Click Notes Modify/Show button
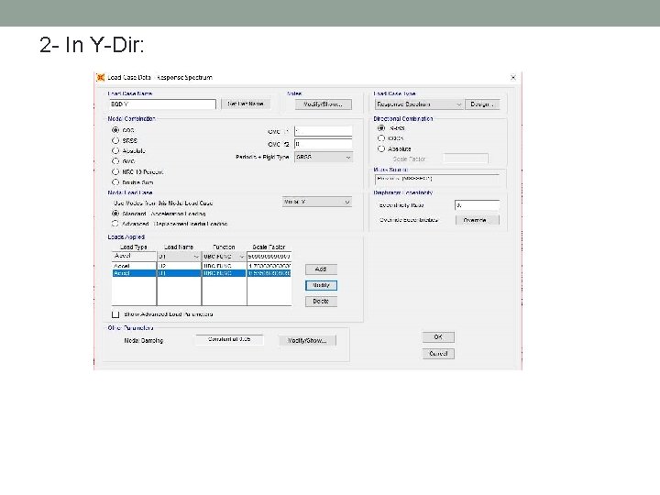 point(324,104)
